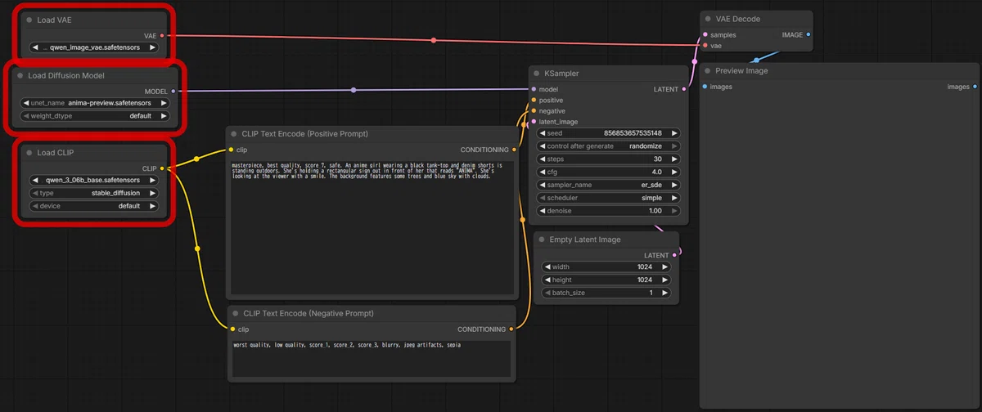Open the qwen_3_06b_base.safetensors clip selector
This screenshot has width=982, height=412.
[94, 180]
